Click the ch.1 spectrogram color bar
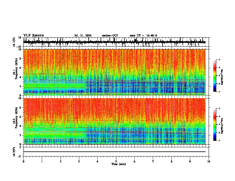Viewport: 235px width, 181px height. pos(215,76)
